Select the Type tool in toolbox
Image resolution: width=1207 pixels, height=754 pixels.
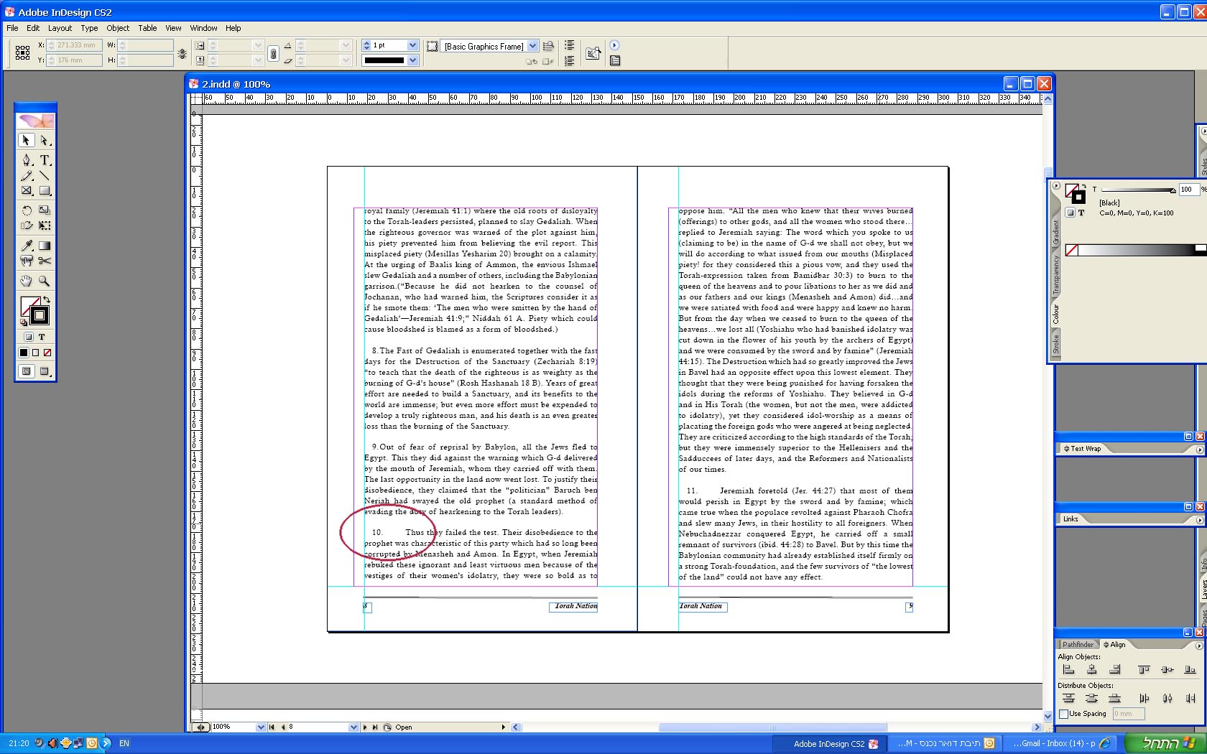pos(45,160)
